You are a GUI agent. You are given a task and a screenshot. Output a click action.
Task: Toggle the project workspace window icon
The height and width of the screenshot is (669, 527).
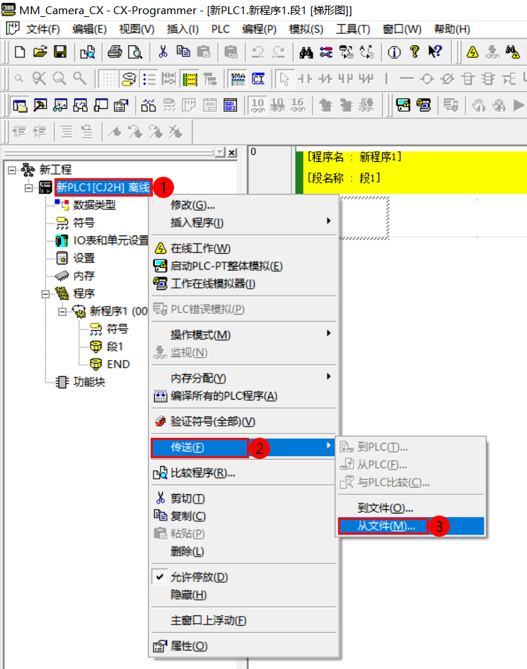pyautogui.click(x=20, y=105)
